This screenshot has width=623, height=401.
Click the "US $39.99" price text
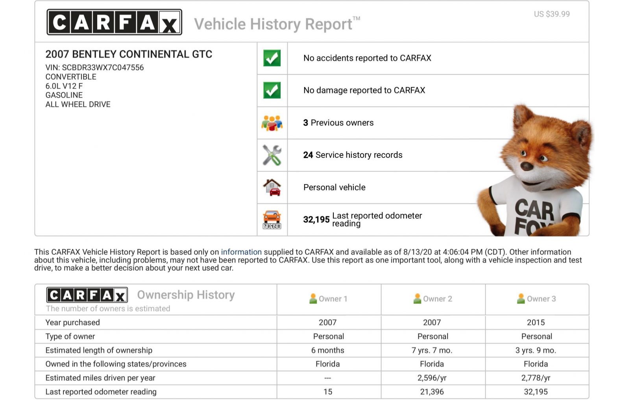pos(552,14)
